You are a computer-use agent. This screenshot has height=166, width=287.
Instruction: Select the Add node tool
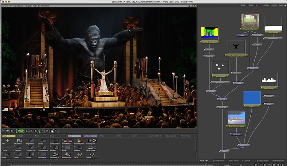click(7, 141)
